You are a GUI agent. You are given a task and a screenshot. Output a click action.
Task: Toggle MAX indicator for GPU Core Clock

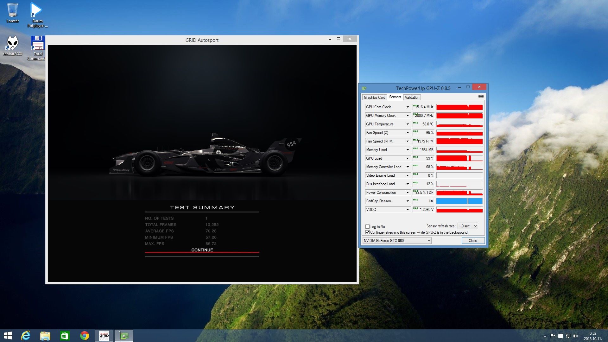(415, 106)
